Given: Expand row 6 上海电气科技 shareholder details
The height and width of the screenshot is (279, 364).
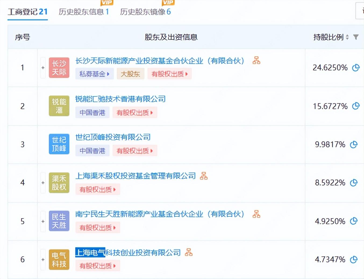Looking at the screenshot, I should [43, 260].
